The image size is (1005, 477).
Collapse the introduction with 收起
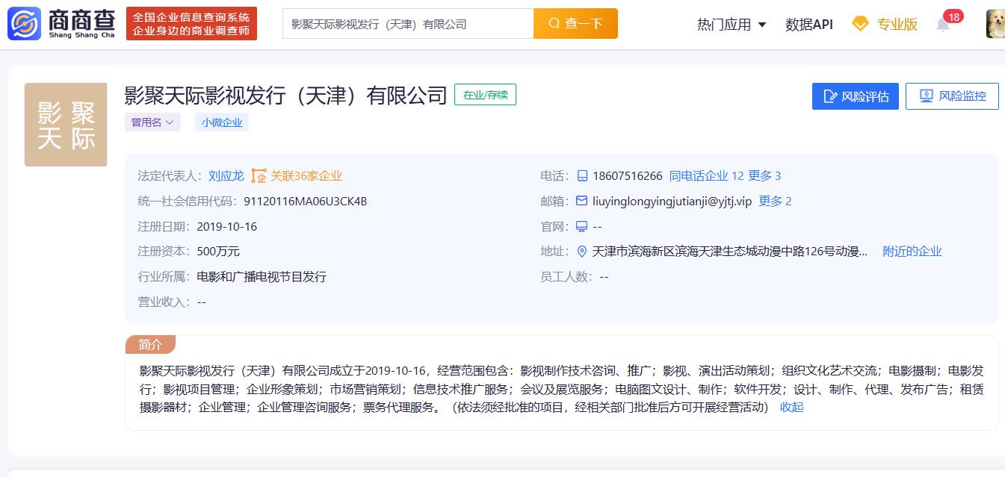click(x=792, y=407)
